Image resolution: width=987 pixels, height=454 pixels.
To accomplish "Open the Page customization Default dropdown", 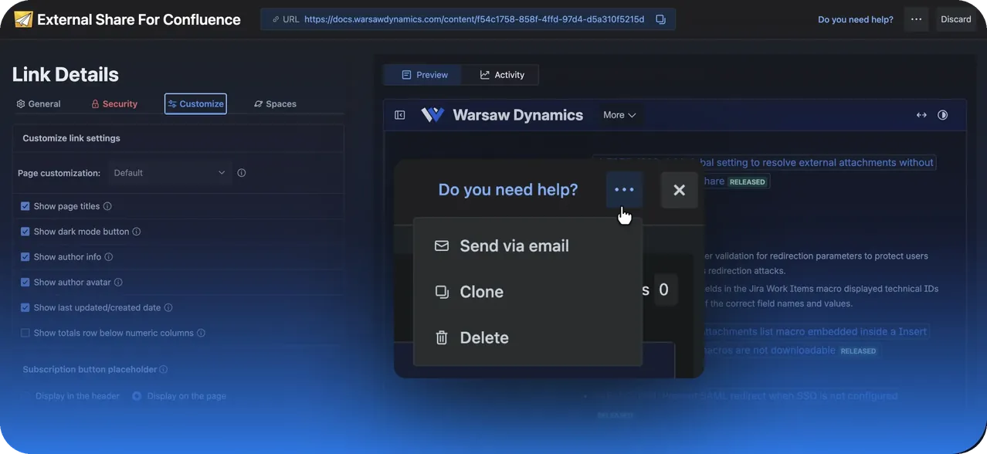I will [x=169, y=173].
